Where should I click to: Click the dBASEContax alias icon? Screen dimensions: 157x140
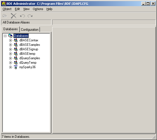click(x=16, y=40)
